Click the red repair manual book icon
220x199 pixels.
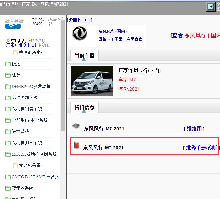(76, 145)
